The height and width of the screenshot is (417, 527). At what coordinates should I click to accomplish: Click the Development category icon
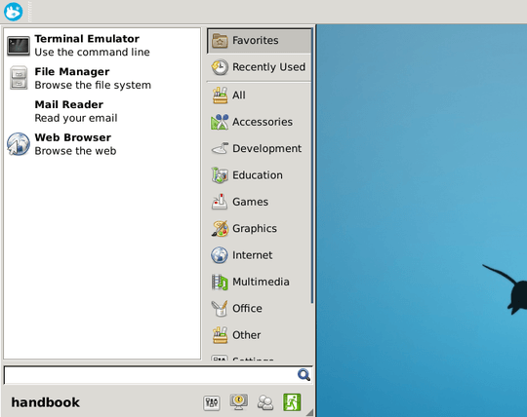coord(220,148)
